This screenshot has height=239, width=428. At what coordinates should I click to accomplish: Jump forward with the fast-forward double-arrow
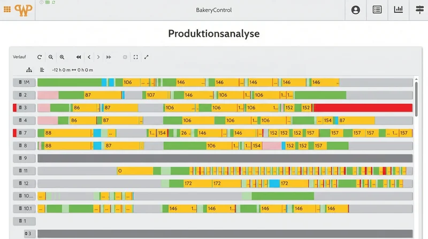pos(109,57)
